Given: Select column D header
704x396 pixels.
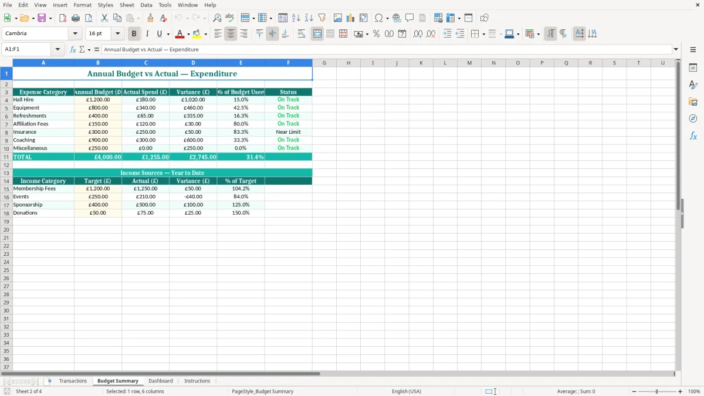Looking at the screenshot, I should click(x=193, y=63).
